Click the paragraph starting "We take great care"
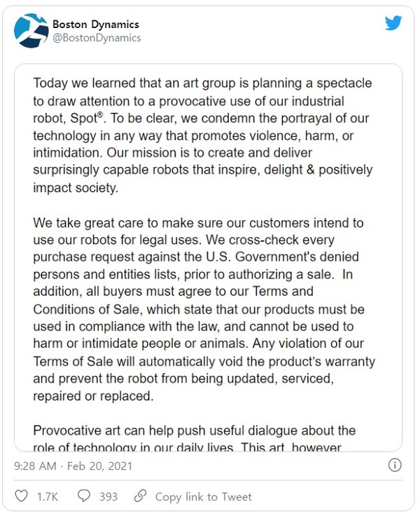420x514 pixels. [x=203, y=309]
